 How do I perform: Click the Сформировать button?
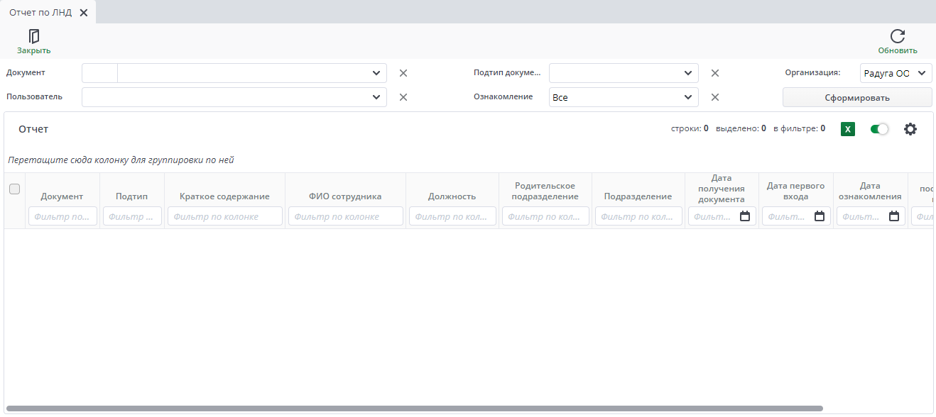click(x=856, y=98)
